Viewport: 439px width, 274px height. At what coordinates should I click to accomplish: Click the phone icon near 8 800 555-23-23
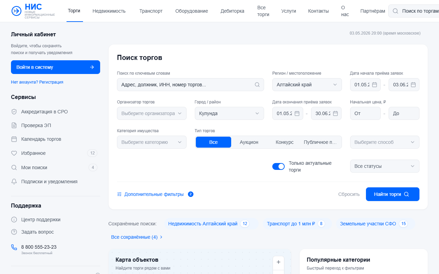14,247
